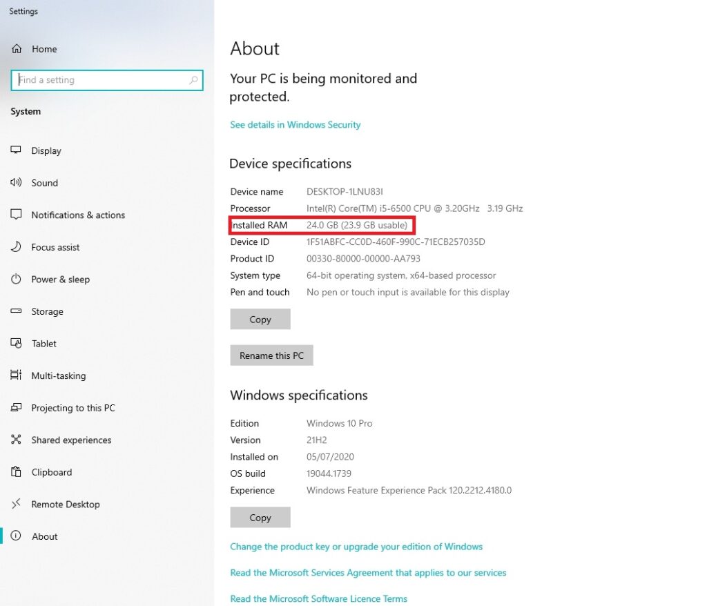Viewport: 707px width, 606px height.
Task: Open Notifications & actions settings
Action: coord(78,215)
